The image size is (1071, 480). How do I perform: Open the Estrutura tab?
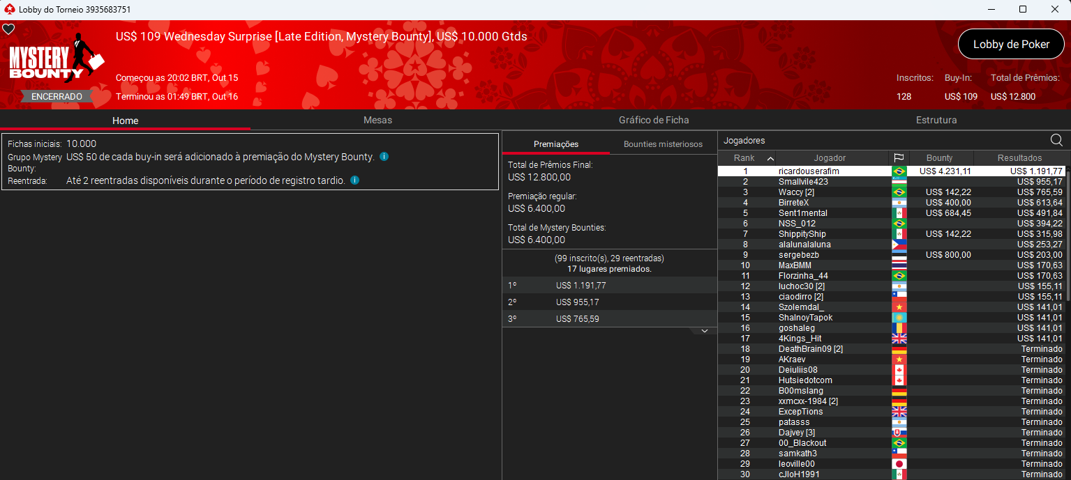click(x=936, y=120)
